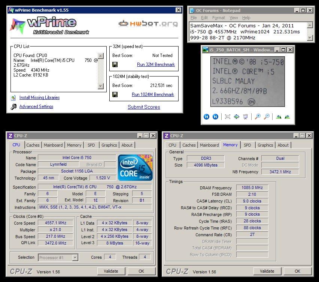Open Format menu in Notepad

[219, 18]
